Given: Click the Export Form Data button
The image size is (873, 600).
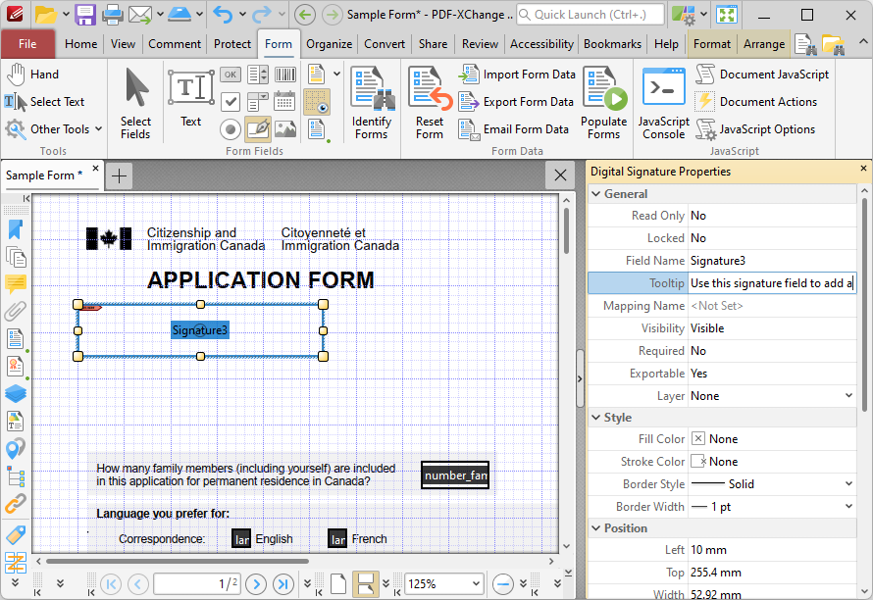Looking at the screenshot, I should 517,101.
